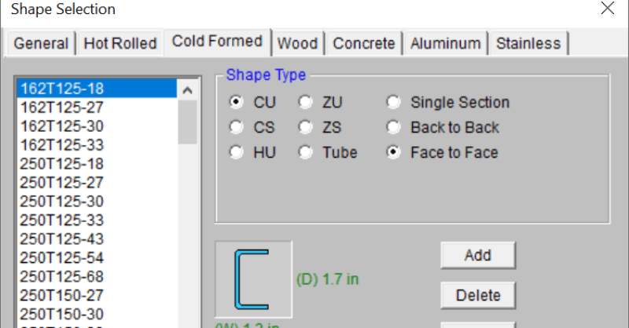Viewport: 629px width, 328px height.
Task: Select the ZS shape type radio
Action: pyautogui.click(x=305, y=127)
